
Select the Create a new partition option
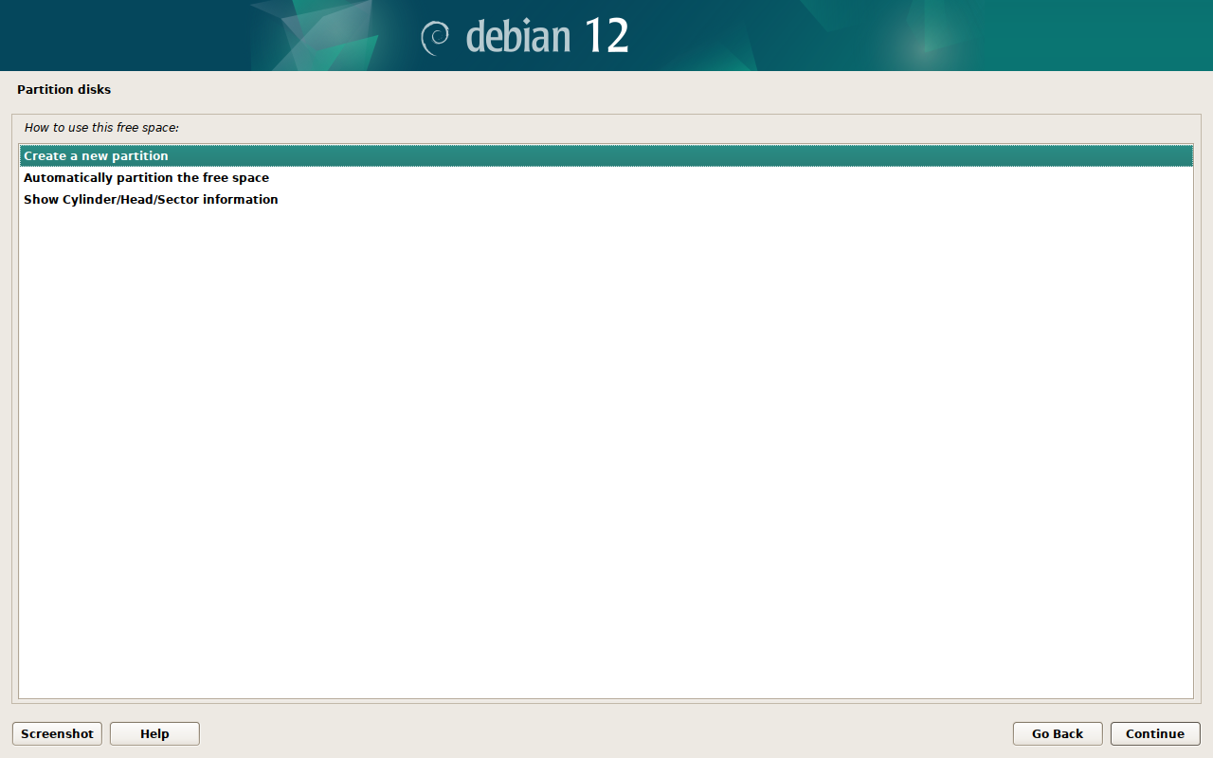click(x=96, y=156)
